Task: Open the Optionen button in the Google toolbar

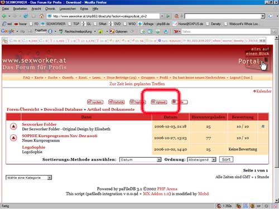Action: pos(118,31)
